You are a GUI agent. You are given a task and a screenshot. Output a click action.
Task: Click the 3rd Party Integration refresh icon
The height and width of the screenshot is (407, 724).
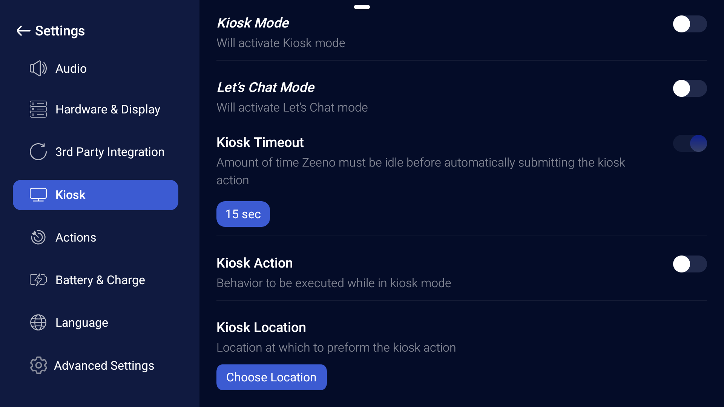[x=38, y=152]
